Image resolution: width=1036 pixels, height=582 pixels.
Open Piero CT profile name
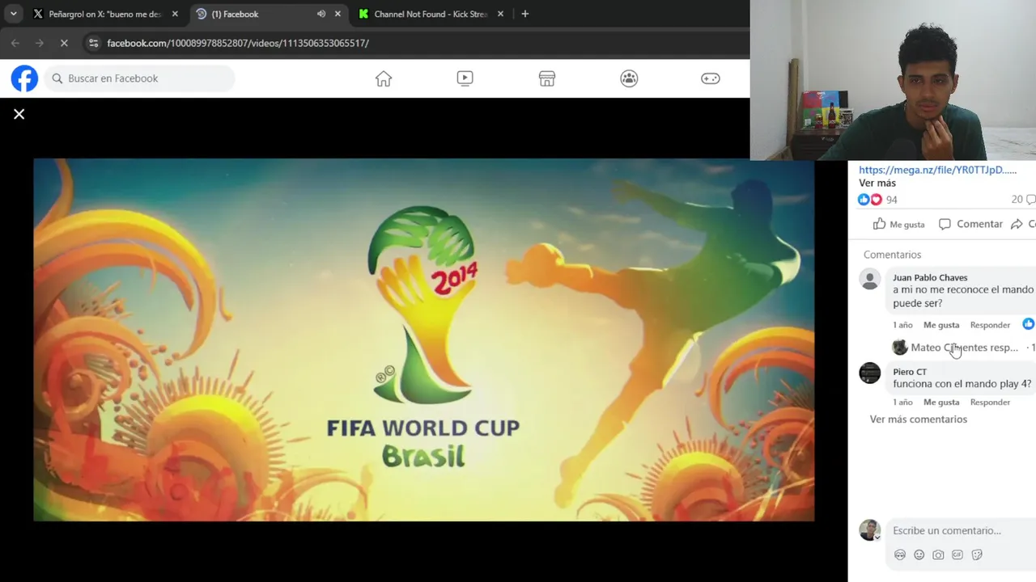[910, 372]
